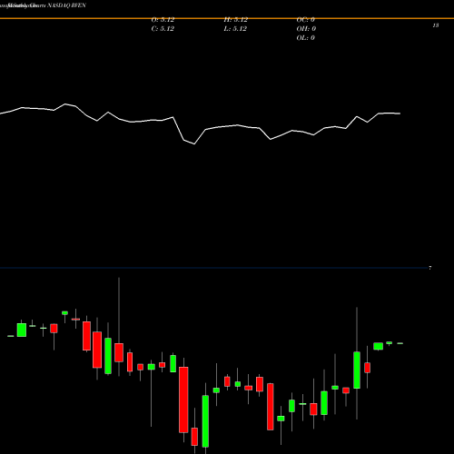Click the "H: 5.12" high value
Viewport: 454px width, 454px height.
(x=235, y=20)
